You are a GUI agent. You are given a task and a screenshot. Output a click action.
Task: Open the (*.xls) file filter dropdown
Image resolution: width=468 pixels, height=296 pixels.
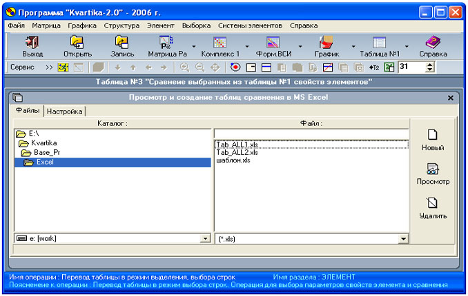tap(403, 239)
